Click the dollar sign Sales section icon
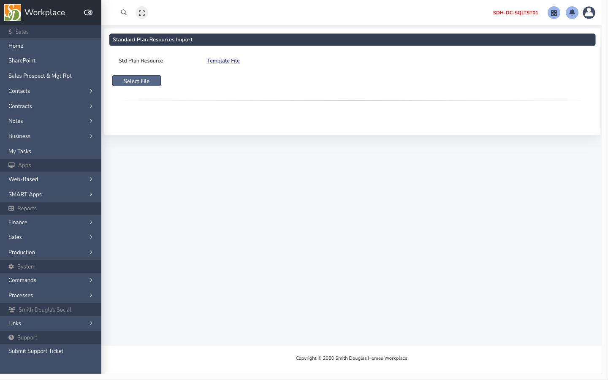Screen dimensions: 608x380 [10, 32]
